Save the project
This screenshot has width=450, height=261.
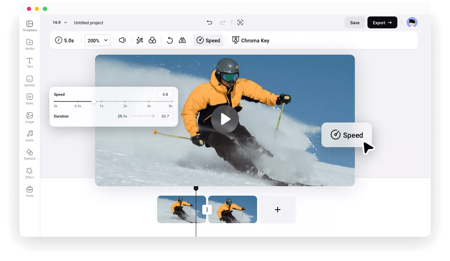click(355, 23)
